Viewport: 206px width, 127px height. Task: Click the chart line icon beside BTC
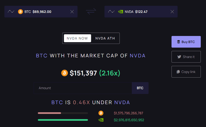pos(11,12)
